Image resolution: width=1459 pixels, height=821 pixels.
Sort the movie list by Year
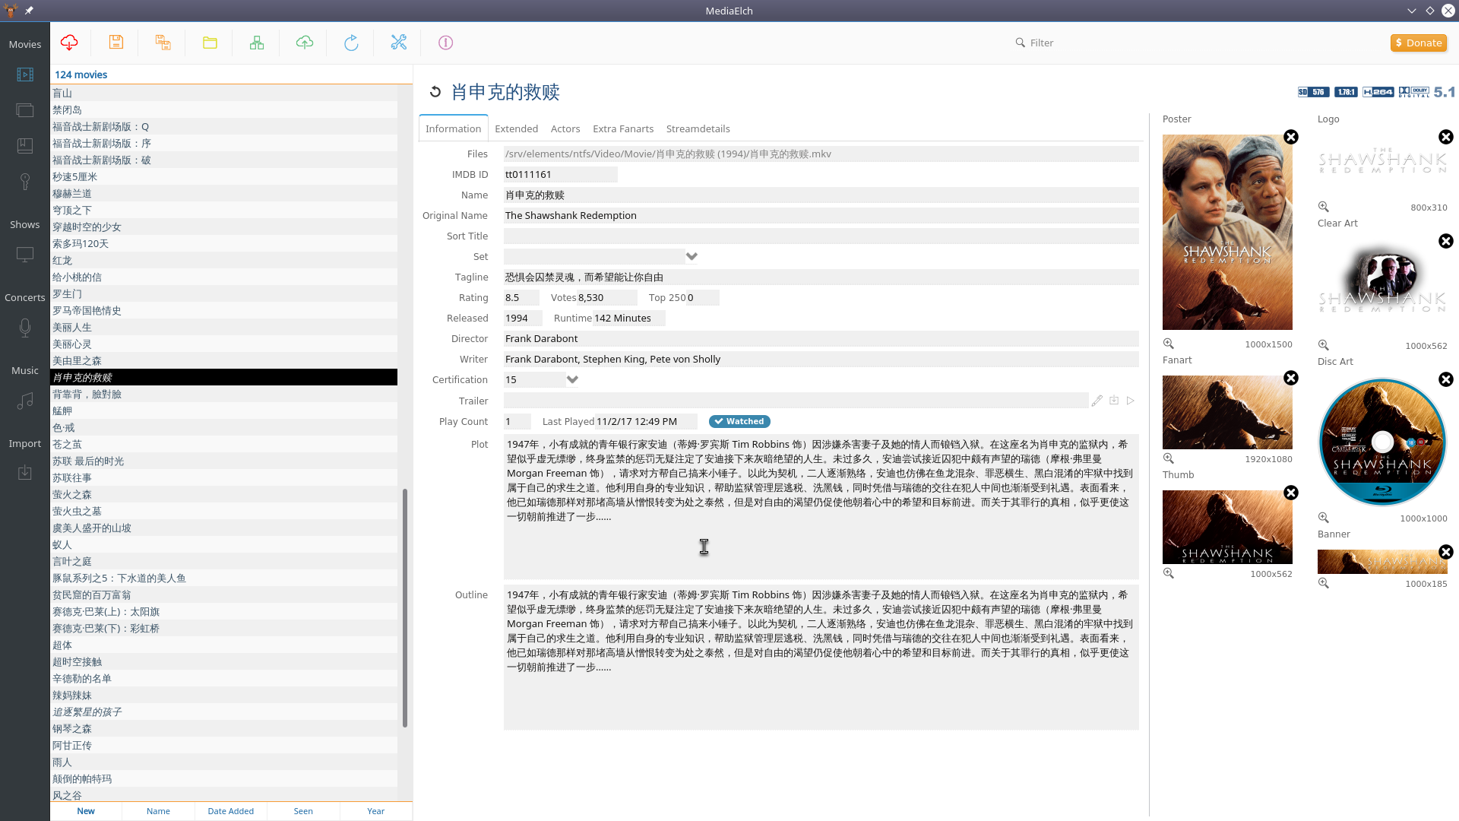375,811
